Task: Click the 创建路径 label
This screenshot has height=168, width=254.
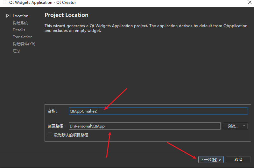Action: 56,126
